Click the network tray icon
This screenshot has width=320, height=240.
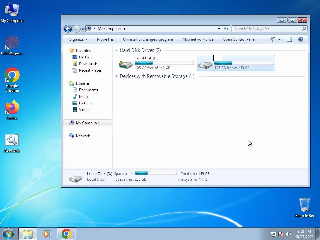coord(273,234)
